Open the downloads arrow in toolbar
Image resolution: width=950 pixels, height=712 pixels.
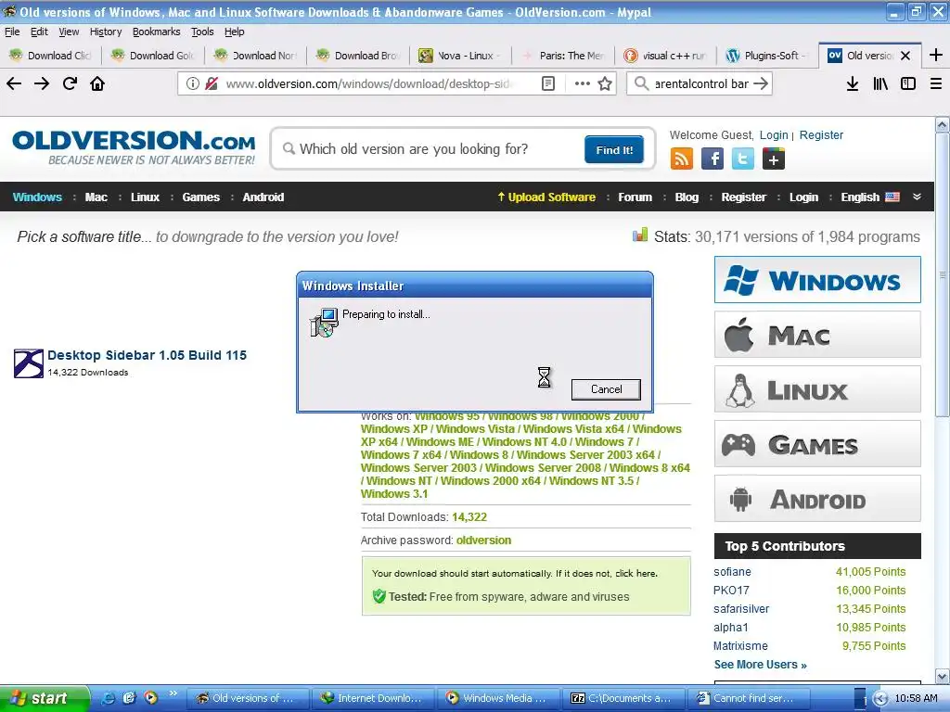853,83
